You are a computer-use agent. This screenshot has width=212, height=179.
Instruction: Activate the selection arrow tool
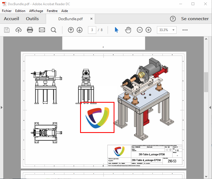117,30
